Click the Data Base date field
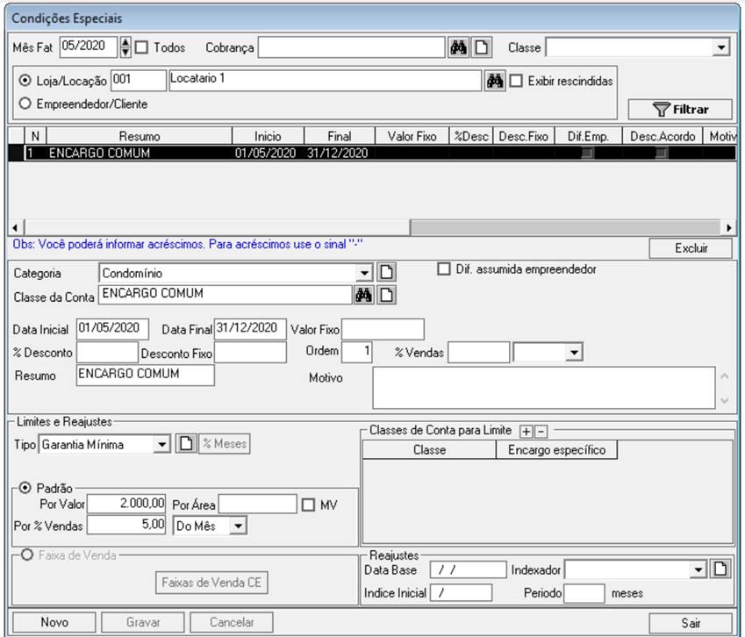The height and width of the screenshot is (637, 745). 469,569
